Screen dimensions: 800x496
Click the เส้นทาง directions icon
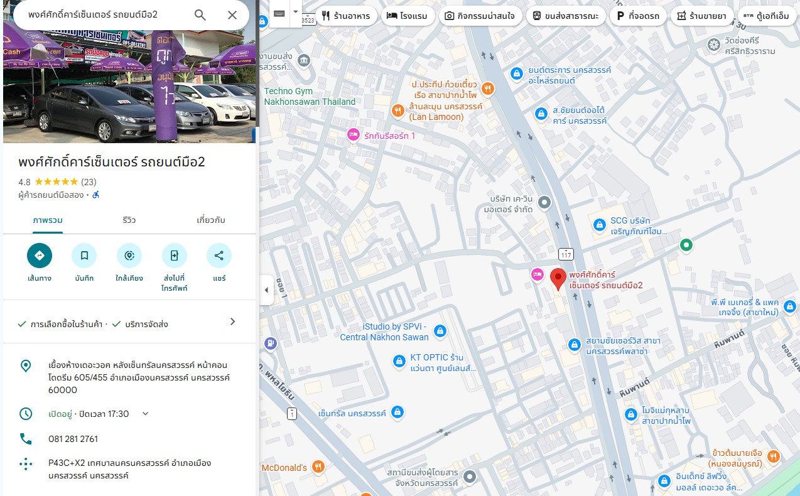[40, 256]
